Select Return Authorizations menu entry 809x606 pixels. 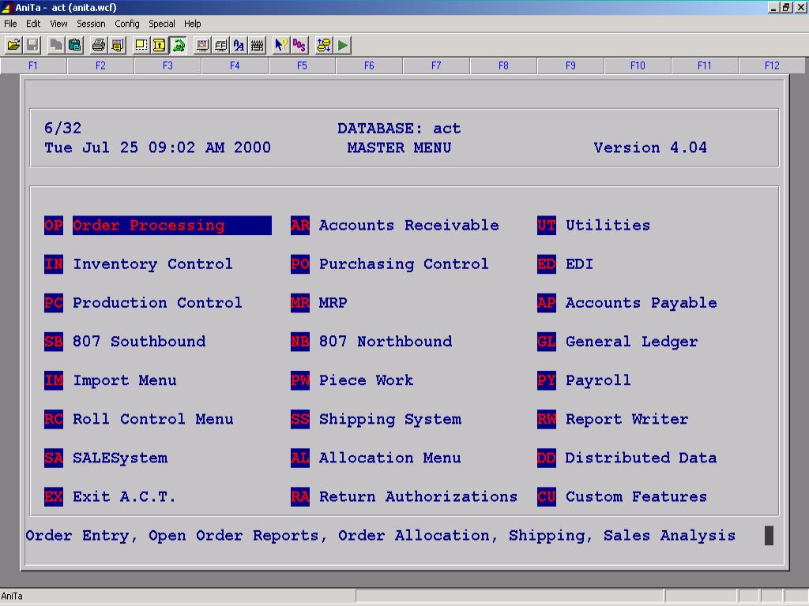click(404, 497)
